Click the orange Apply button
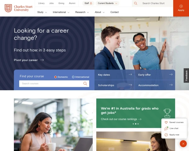The image size is (189, 151). point(181,8)
